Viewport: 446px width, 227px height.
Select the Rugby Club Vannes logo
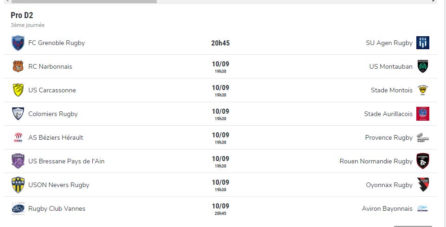coord(18,208)
